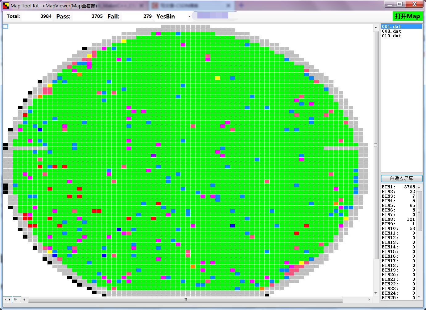The width and height of the screenshot is (426, 310).
Task: Select the BIN11: row
Action: (399, 233)
